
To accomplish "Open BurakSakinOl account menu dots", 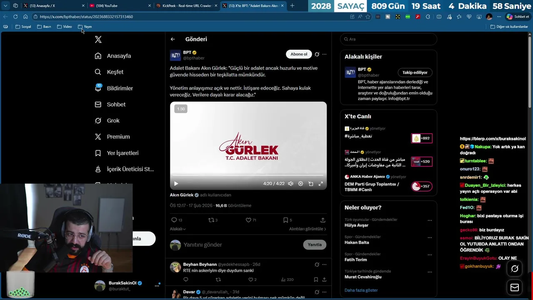I will point(157,285).
